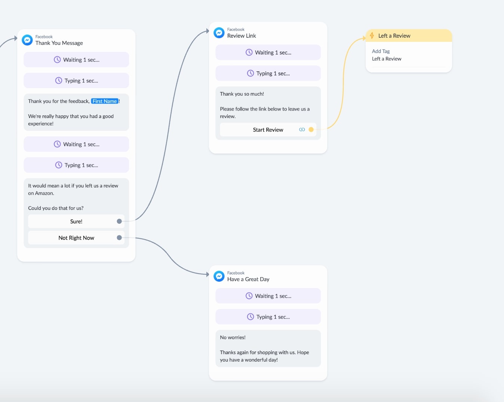
Task: Click lightning bolt icon on Left a Review
Action: coord(372,36)
